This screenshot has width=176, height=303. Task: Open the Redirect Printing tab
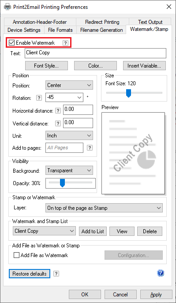(102, 22)
